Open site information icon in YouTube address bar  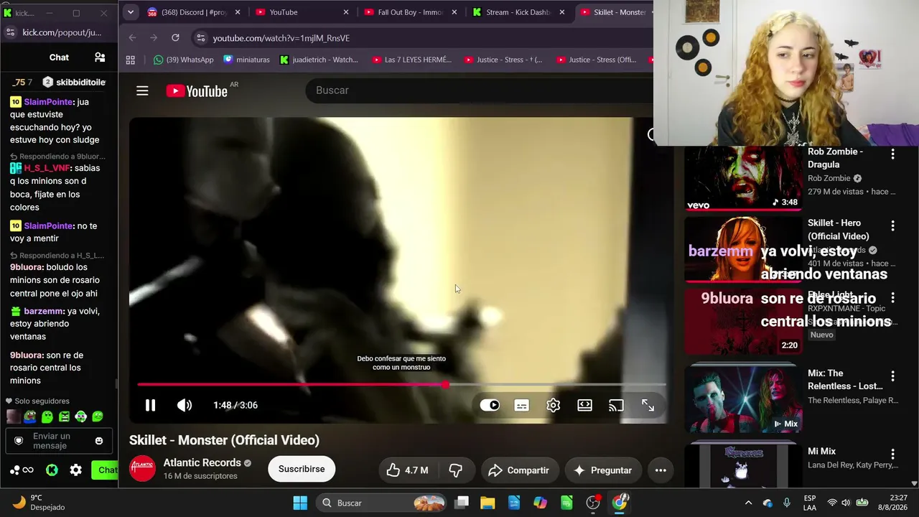click(x=200, y=38)
